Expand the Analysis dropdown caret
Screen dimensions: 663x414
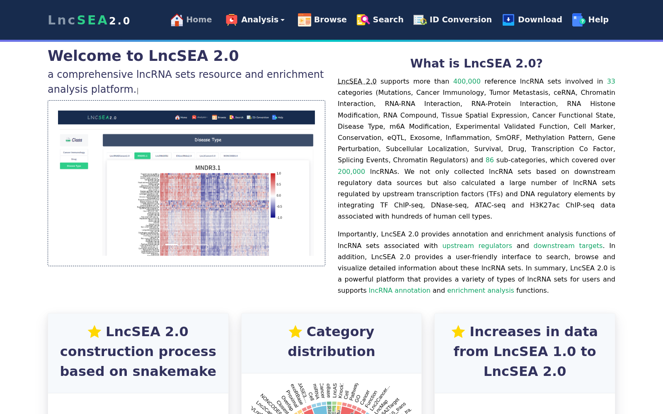click(283, 20)
